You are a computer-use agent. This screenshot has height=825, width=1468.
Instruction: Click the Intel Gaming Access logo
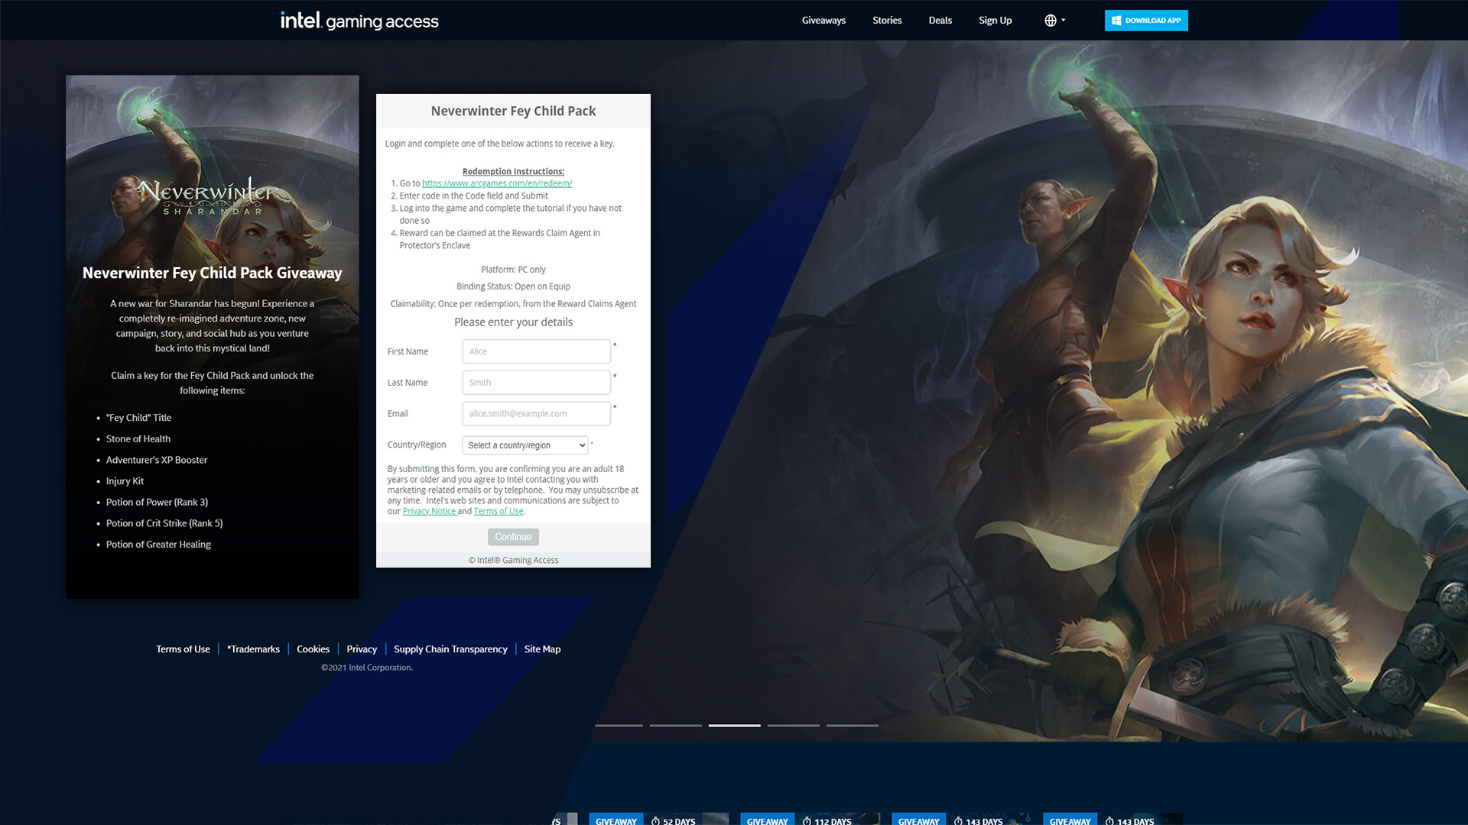tap(359, 21)
